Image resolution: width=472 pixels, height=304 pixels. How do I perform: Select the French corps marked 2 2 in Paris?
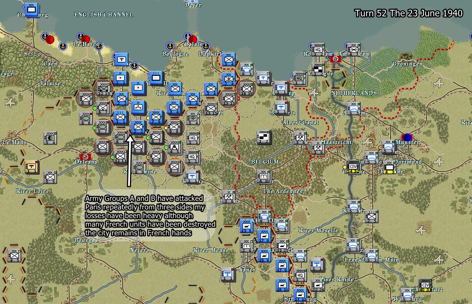click(x=138, y=127)
